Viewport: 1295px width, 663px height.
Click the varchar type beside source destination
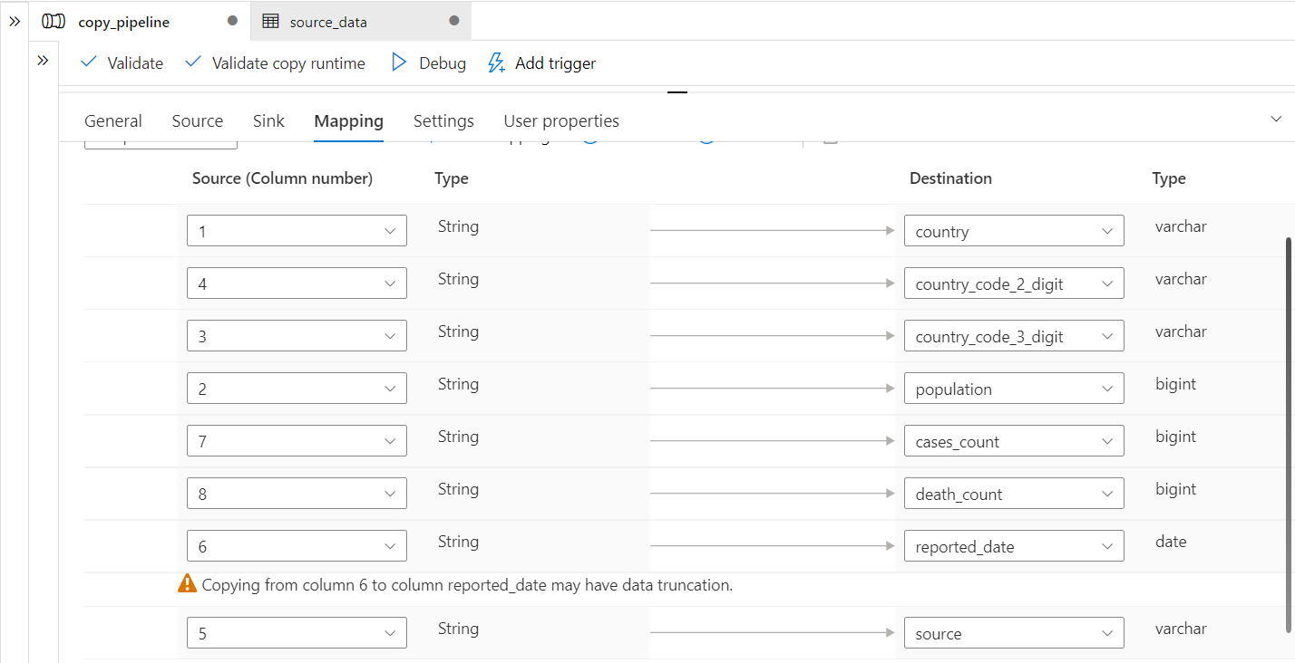point(1181,629)
